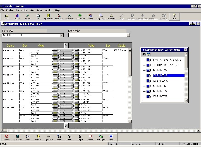Click the Cable icon in bottom toolbar
The width and height of the screenshot is (201, 151).
[59, 137]
